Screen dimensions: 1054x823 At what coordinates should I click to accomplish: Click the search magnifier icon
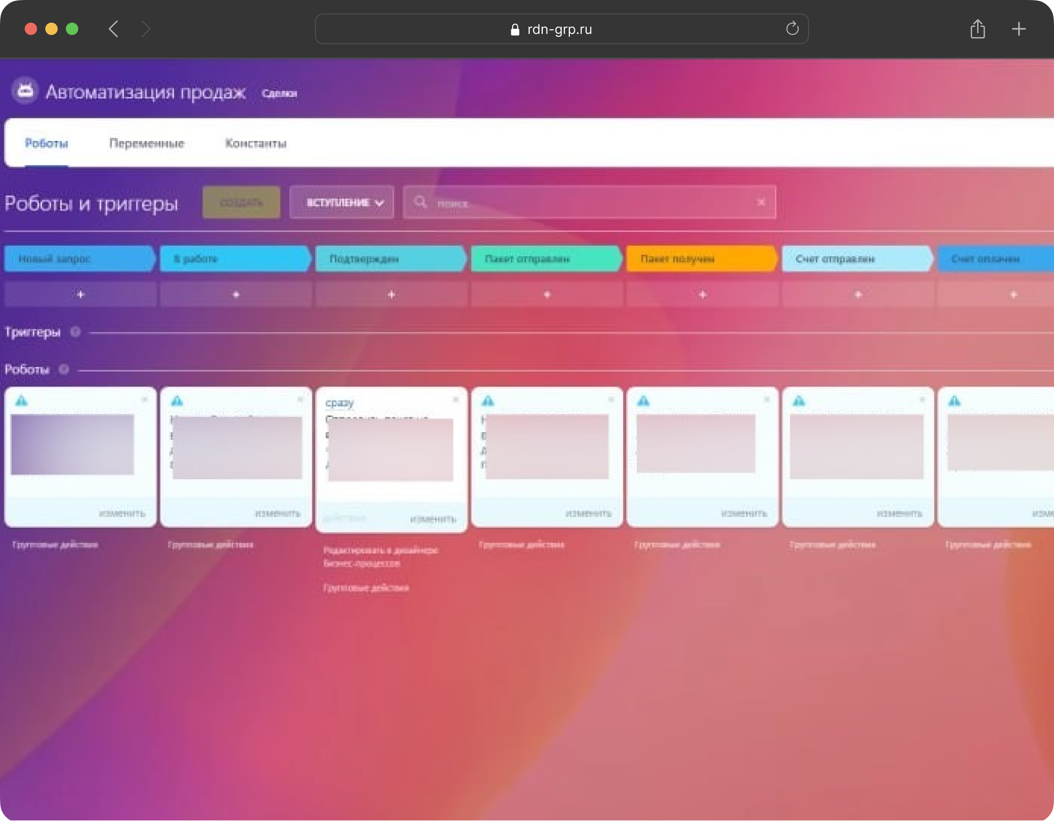click(420, 202)
